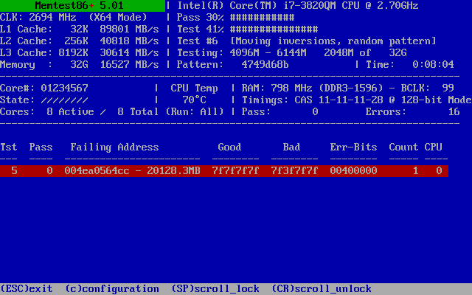This screenshot has width=472, height=295.
Task: Click the CLK: 2694 MHz reading
Action: pos(38,17)
